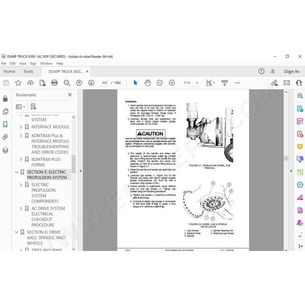This screenshot has width=305, height=305.
Task: Expand AC DRIVE SYSTEM ELECTRICAL CHECKOUT bookmark
Action: pos(21,209)
